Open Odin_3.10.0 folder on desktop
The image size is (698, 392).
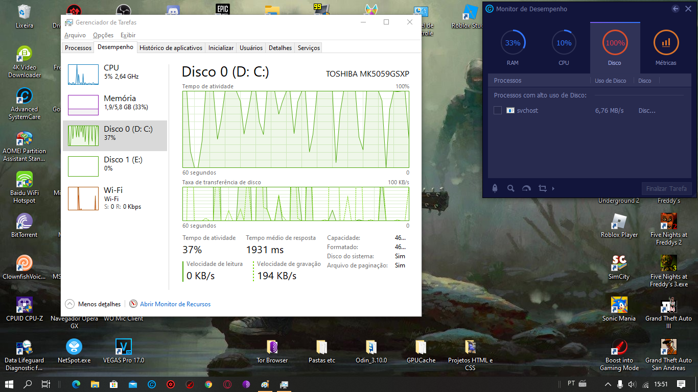coord(371,351)
